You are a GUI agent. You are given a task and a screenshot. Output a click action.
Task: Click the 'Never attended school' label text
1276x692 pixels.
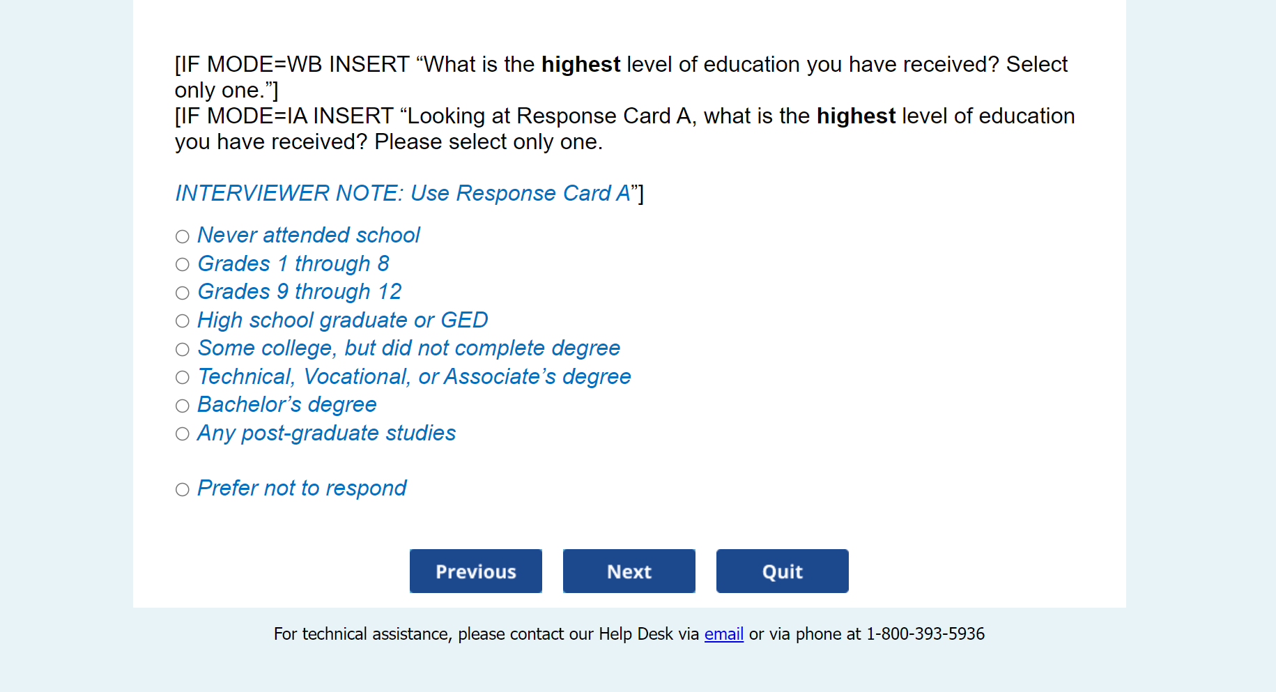point(309,236)
